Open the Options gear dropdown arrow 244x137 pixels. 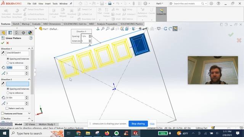tap(149, 3)
